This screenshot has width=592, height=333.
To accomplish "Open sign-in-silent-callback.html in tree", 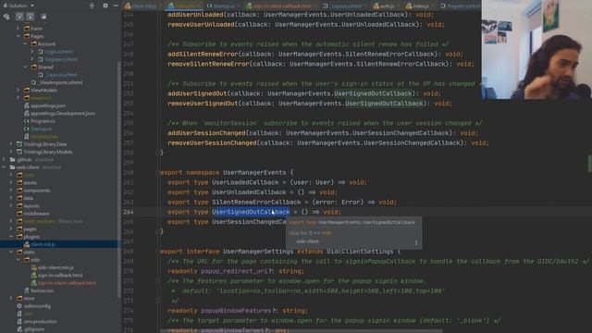I will pyautogui.click(x=67, y=283).
